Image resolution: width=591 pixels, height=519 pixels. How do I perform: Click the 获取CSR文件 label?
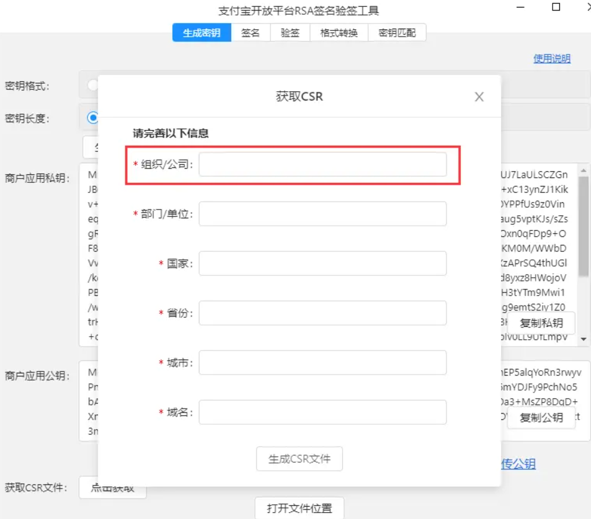(36, 488)
